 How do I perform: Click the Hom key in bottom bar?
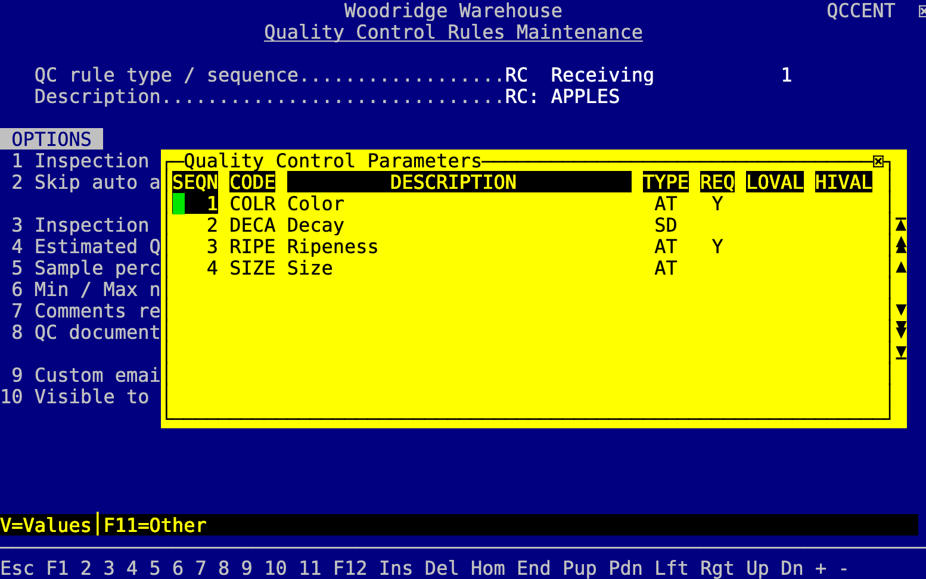click(487, 568)
